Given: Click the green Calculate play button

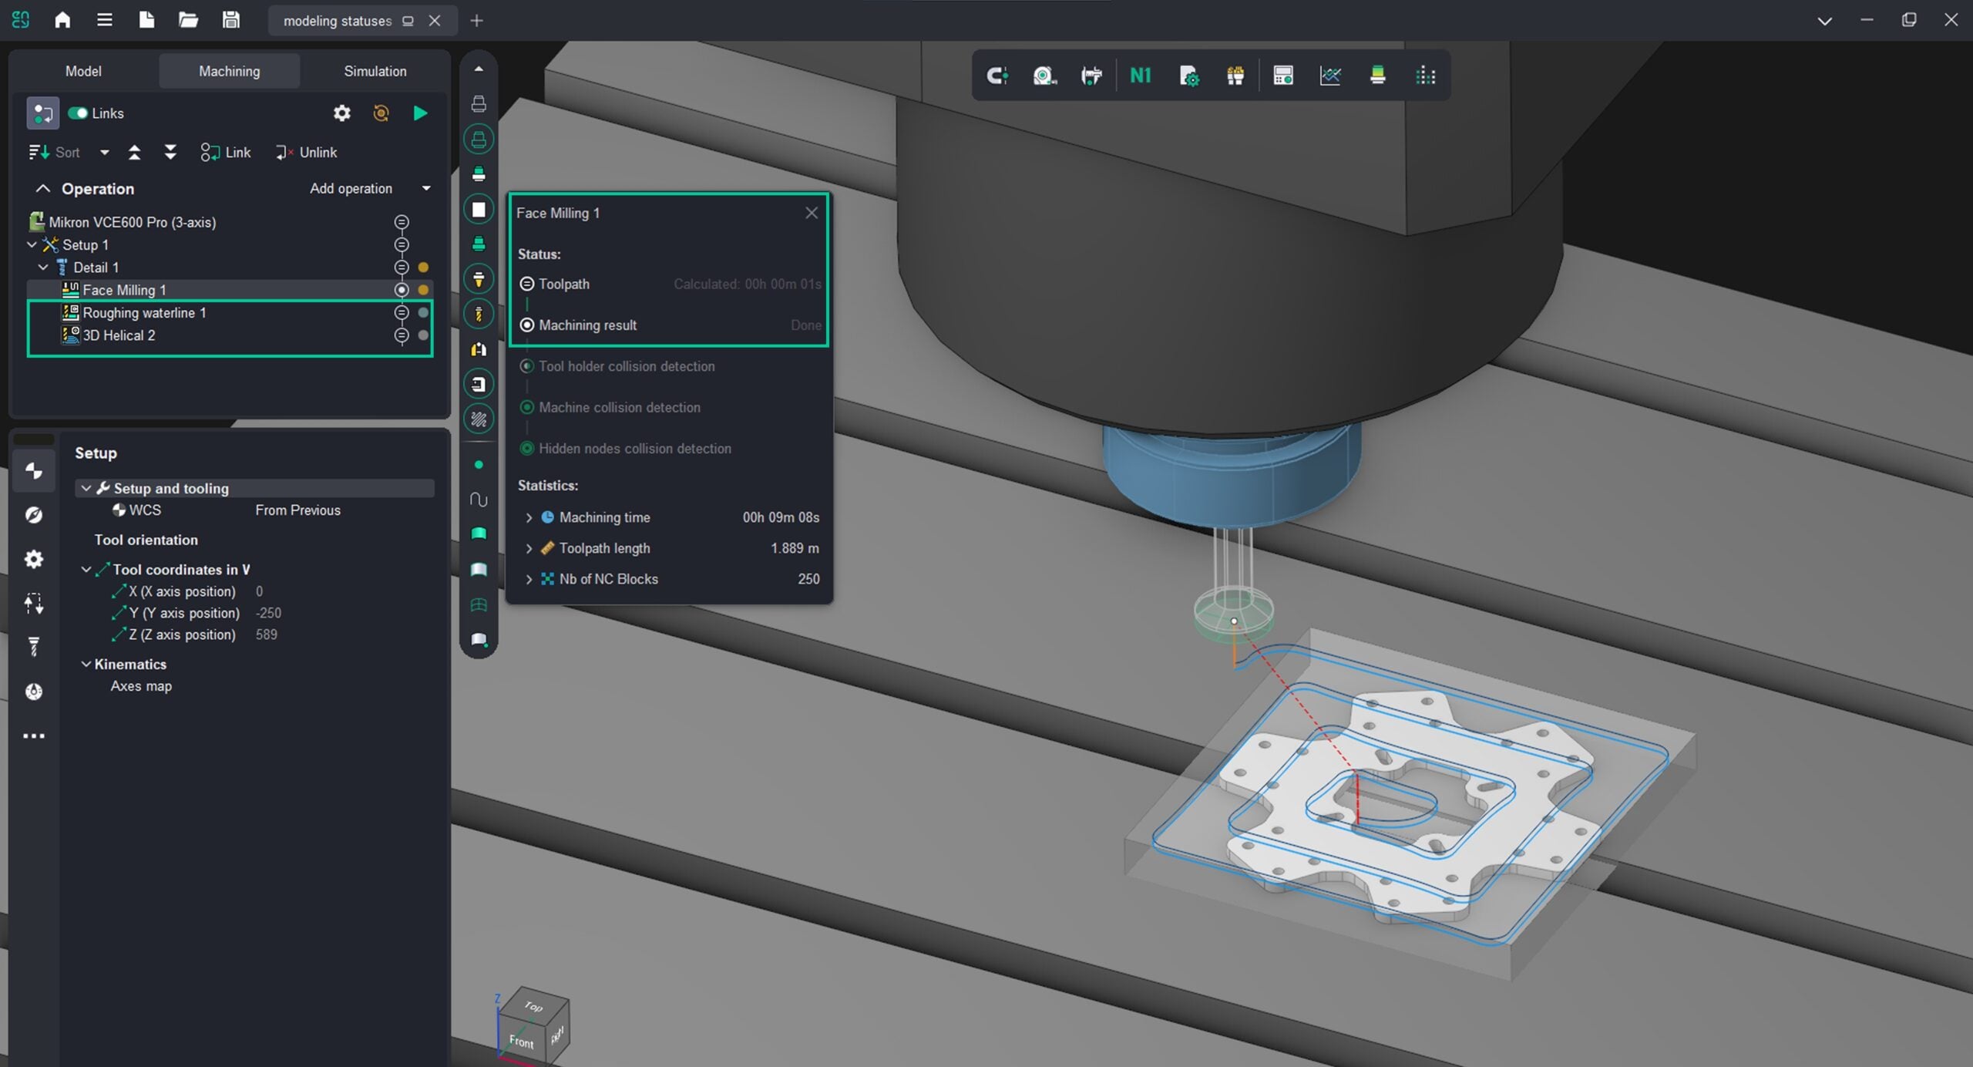Looking at the screenshot, I should tap(420, 113).
